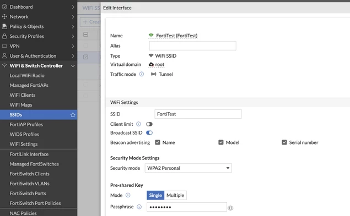
Task: Click the Tunnel broadcast icon
Action: (153, 74)
